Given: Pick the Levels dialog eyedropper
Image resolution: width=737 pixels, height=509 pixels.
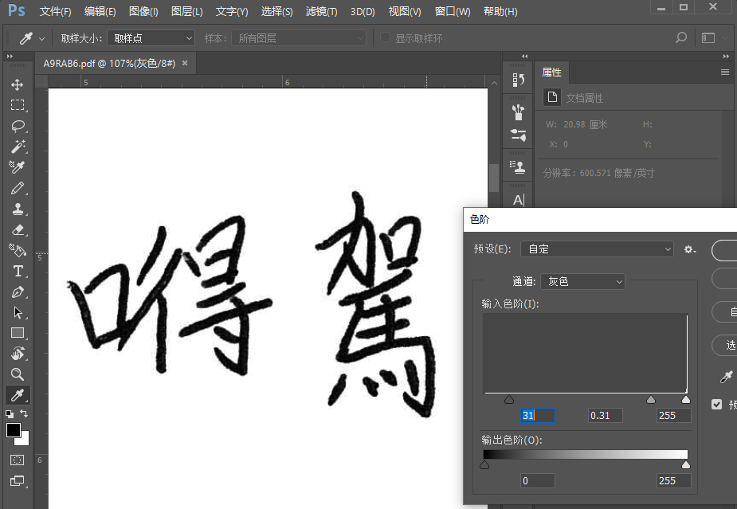Looking at the screenshot, I should pos(727,377).
